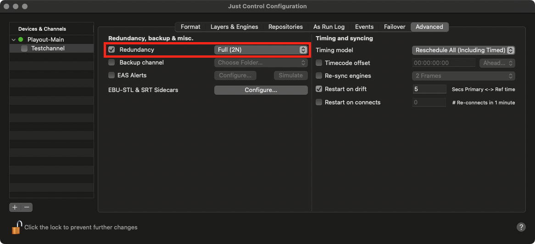Viewport: 535px width, 244px height.
Task: Open the Backup channel Choose Folder dropdown
Action: 261,63
